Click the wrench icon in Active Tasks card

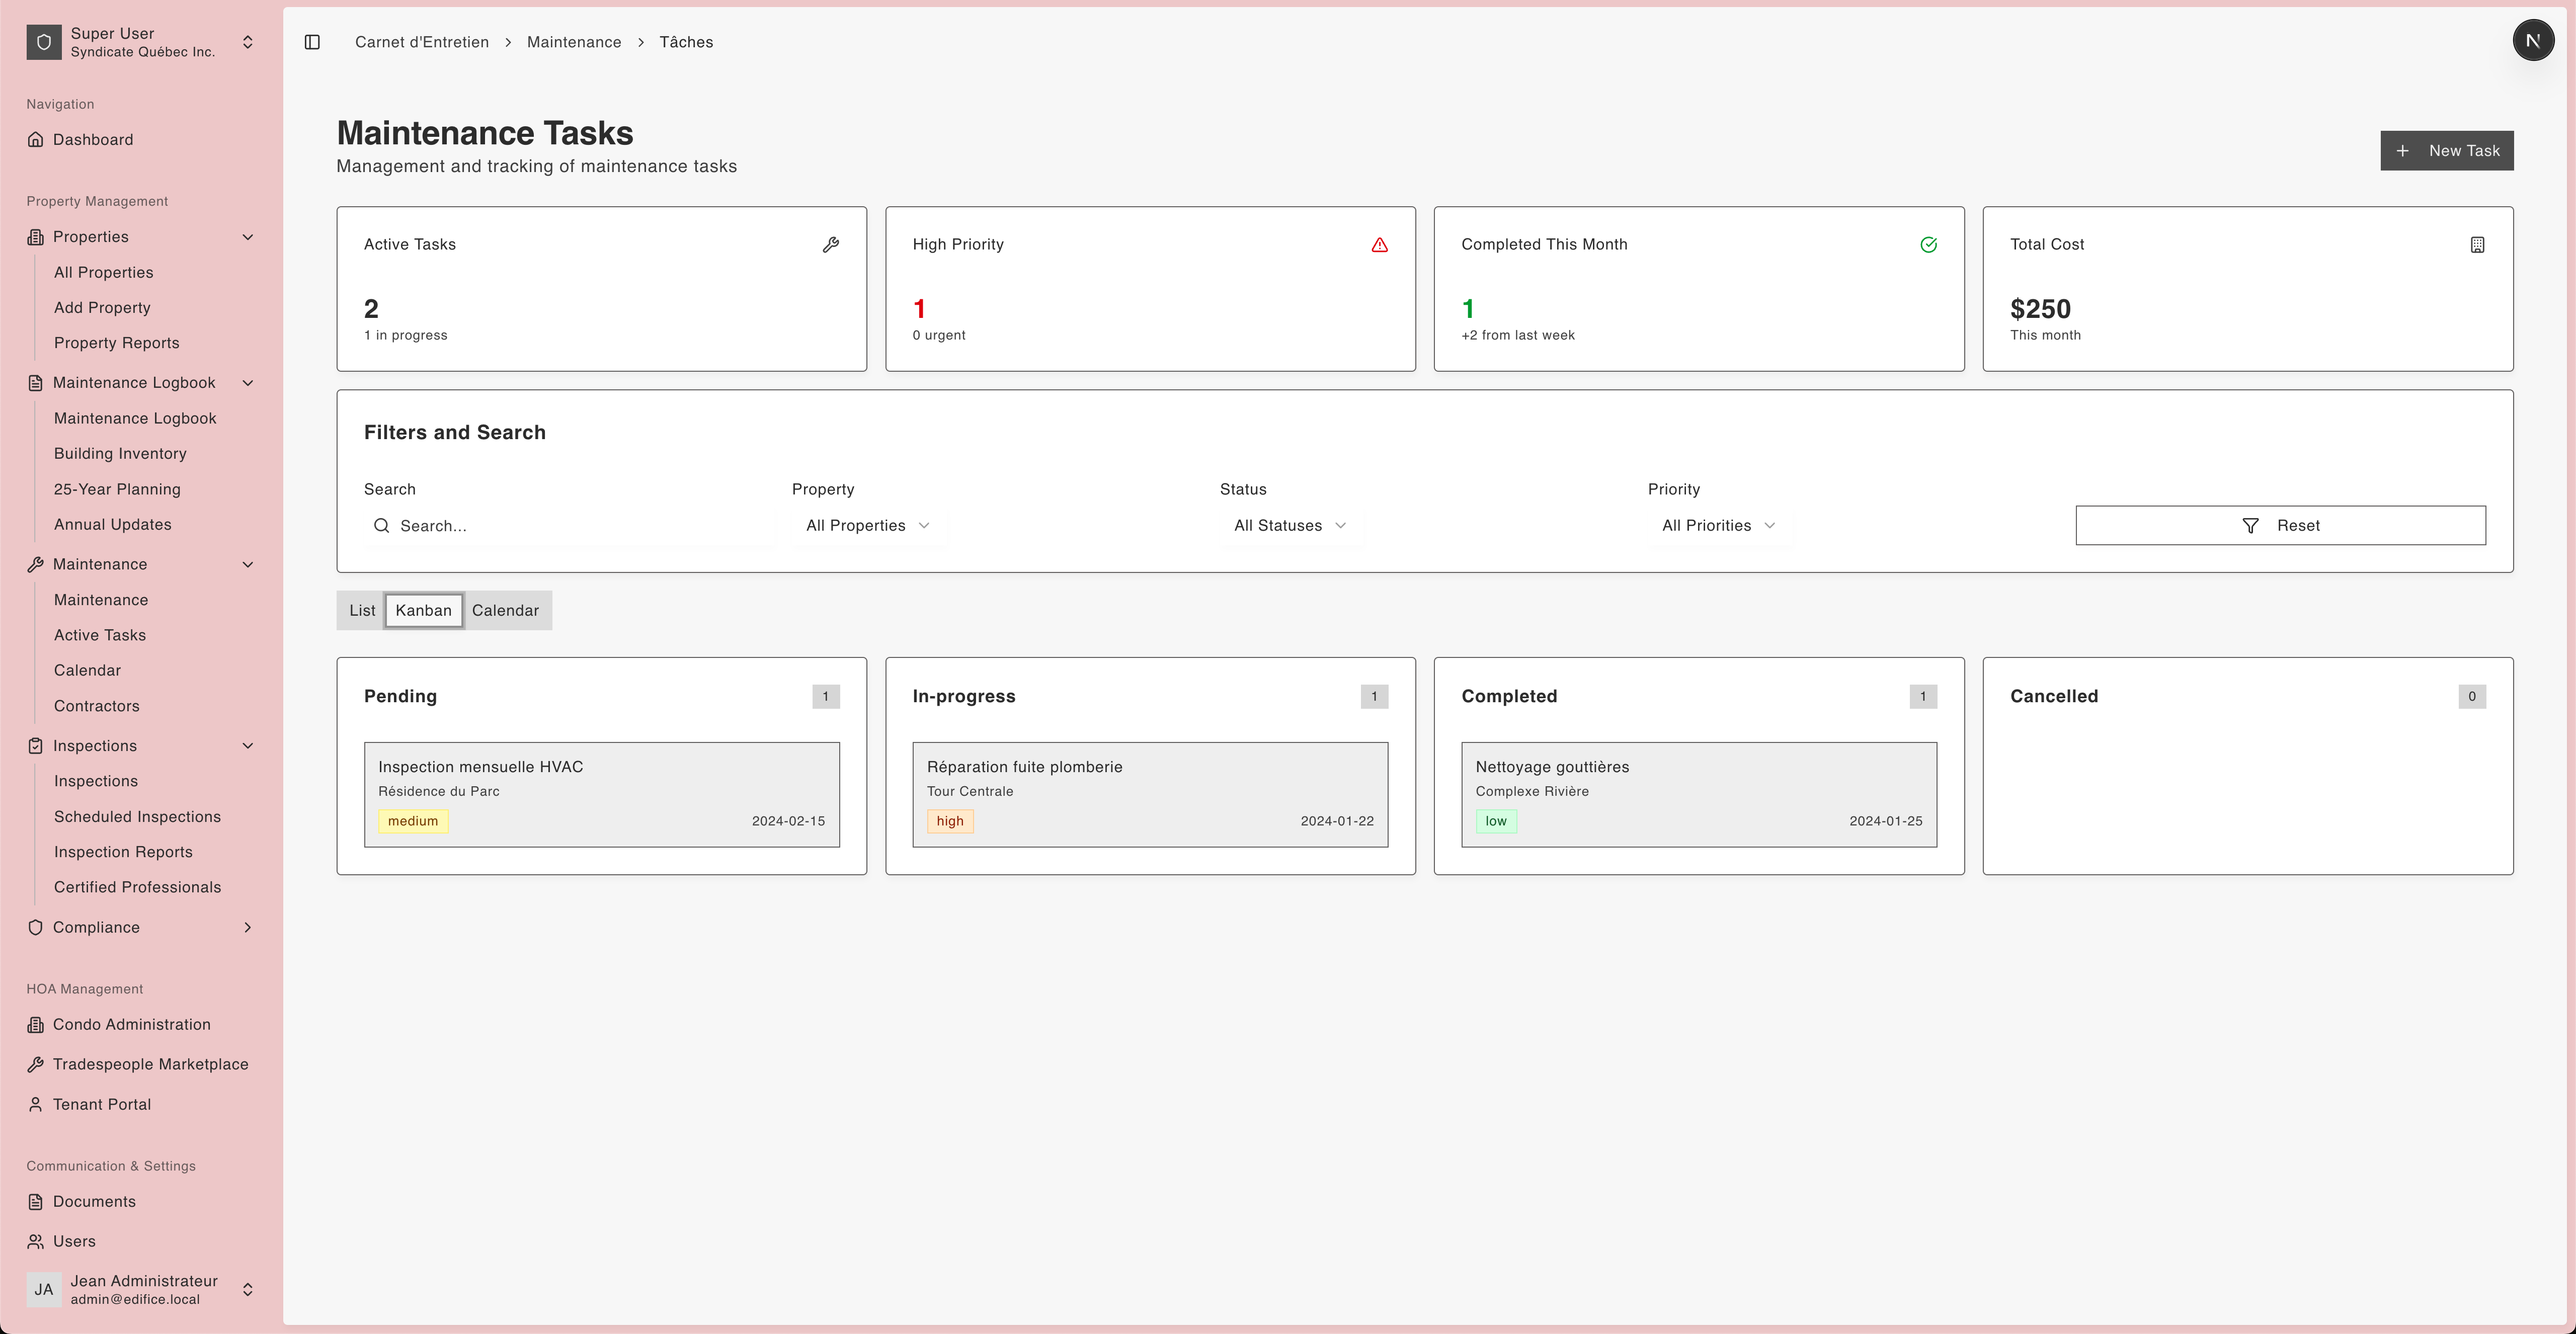point(830,245)
